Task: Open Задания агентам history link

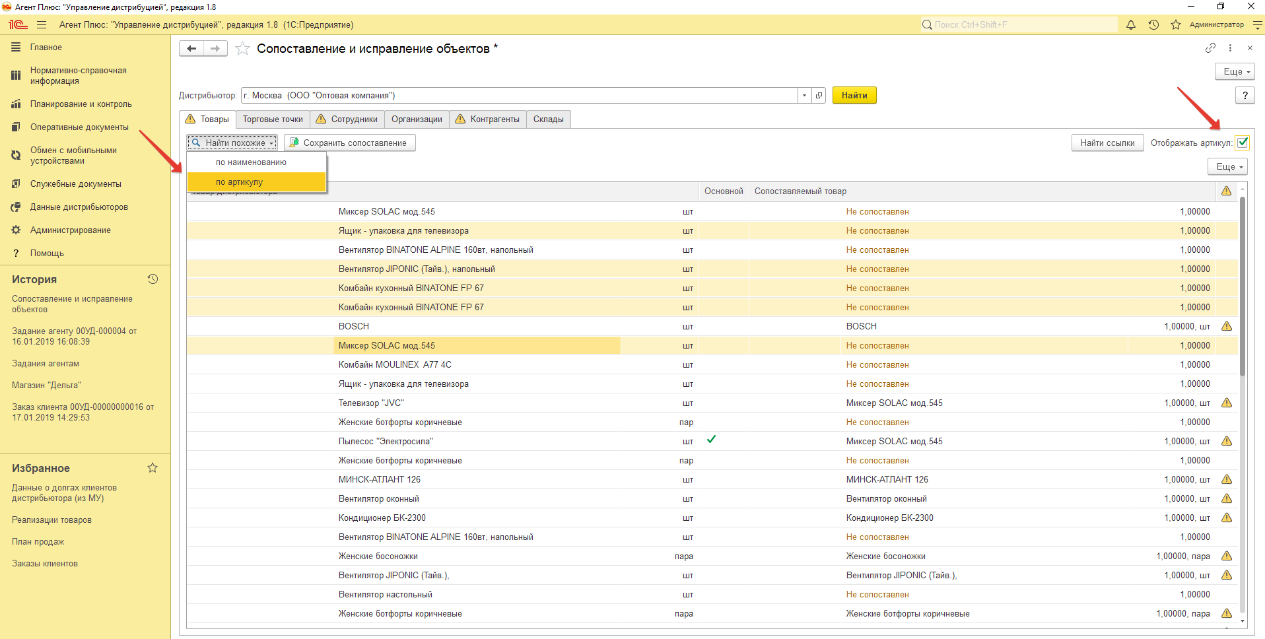Action: point(46,363)
